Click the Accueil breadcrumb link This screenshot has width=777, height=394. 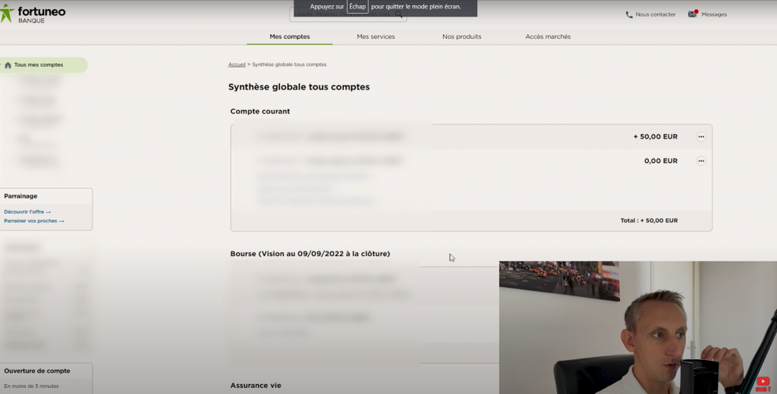(x=237, y=64)
